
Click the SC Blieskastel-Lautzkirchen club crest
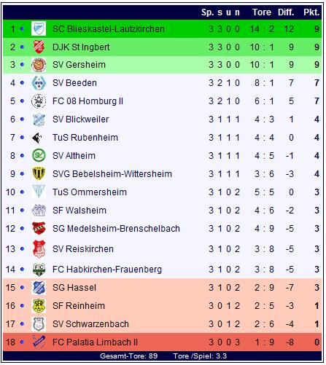(x=39, y=28)
